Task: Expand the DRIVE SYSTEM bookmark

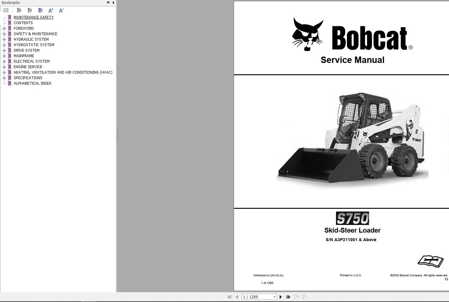Action: pyautogui.click(x=4, y=50)
